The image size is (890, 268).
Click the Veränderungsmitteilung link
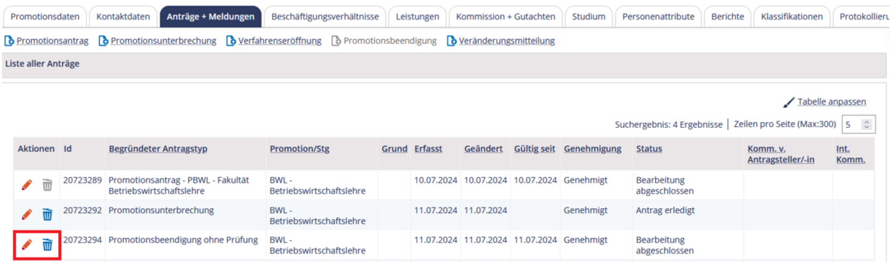click(x=507, y=41)
